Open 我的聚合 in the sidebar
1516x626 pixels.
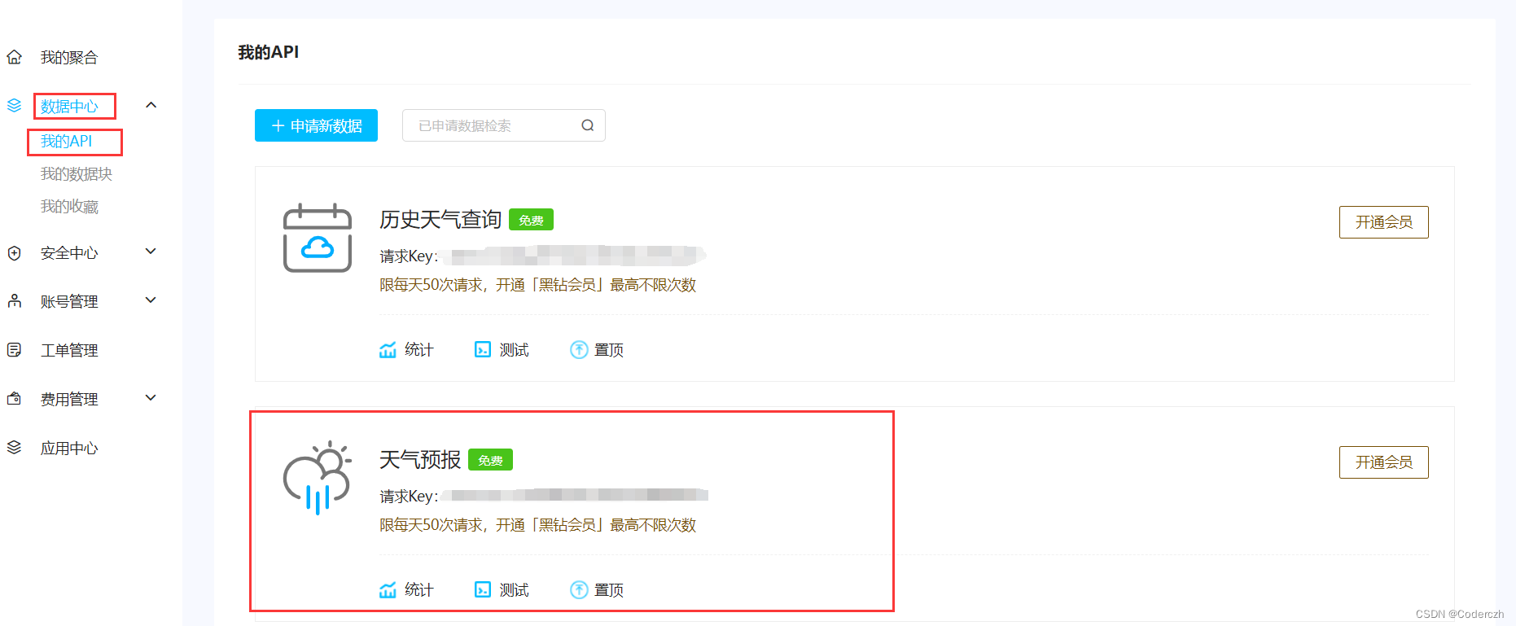click(69, 58)
